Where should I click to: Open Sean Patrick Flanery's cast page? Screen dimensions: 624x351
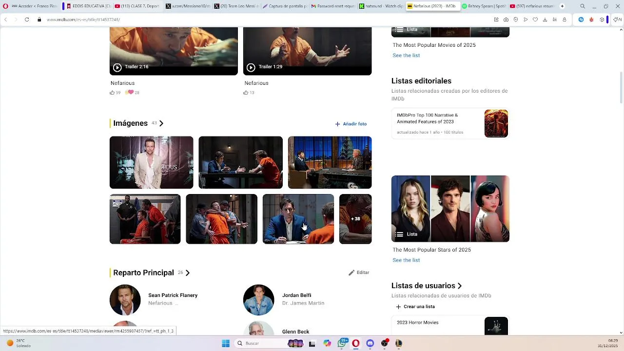click(x=173, y=295)
